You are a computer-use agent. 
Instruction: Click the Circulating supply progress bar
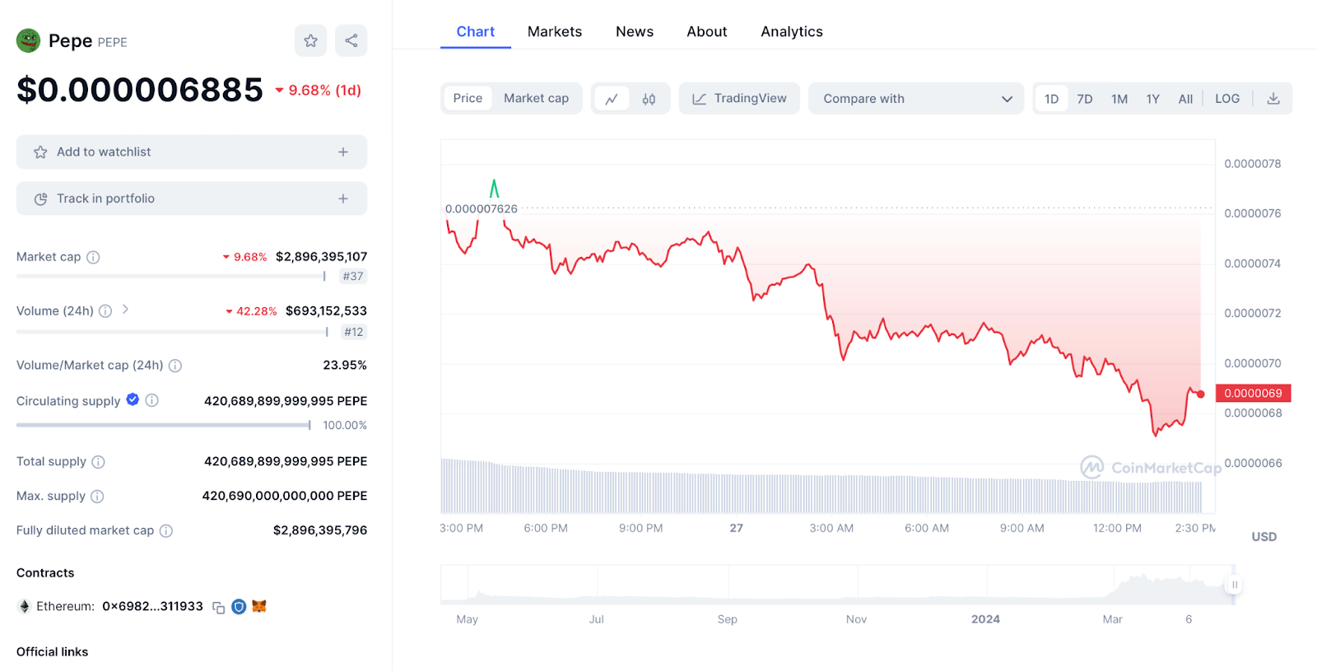[x=164, y=425]
